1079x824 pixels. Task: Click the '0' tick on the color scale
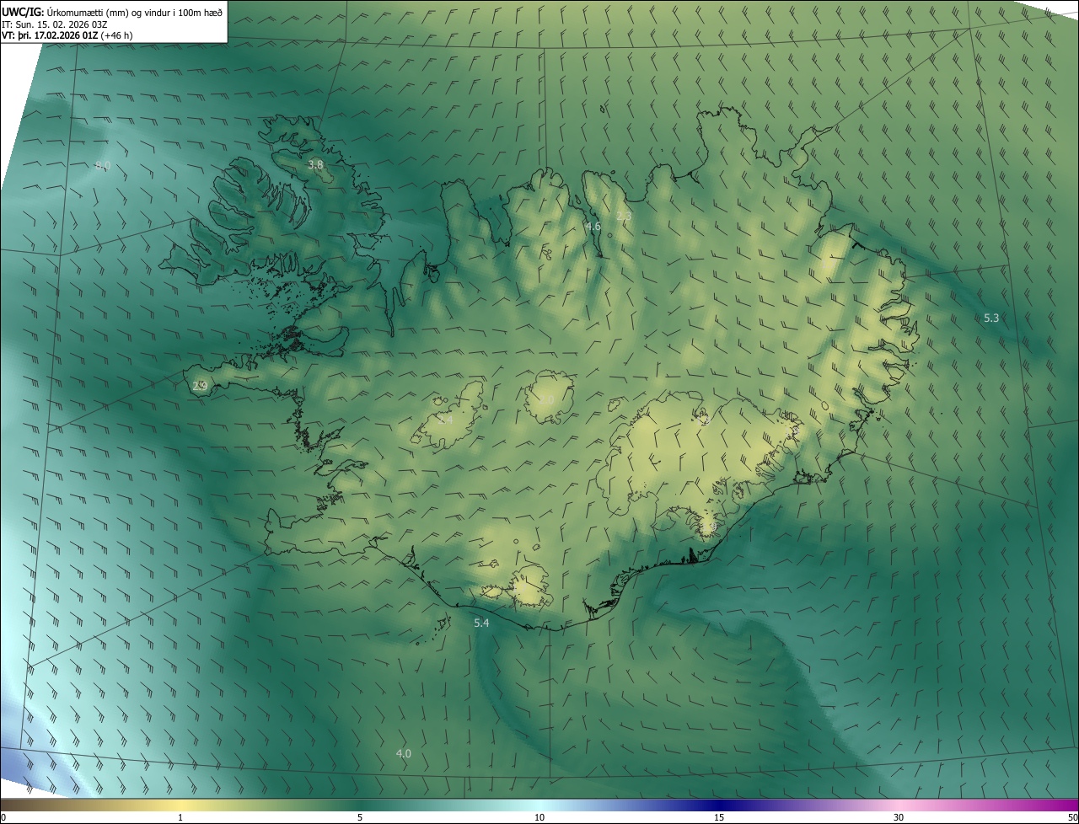(x=3, y=818)
